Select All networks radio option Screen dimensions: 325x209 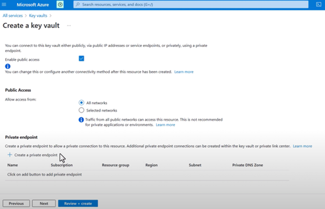pos(81,103)
